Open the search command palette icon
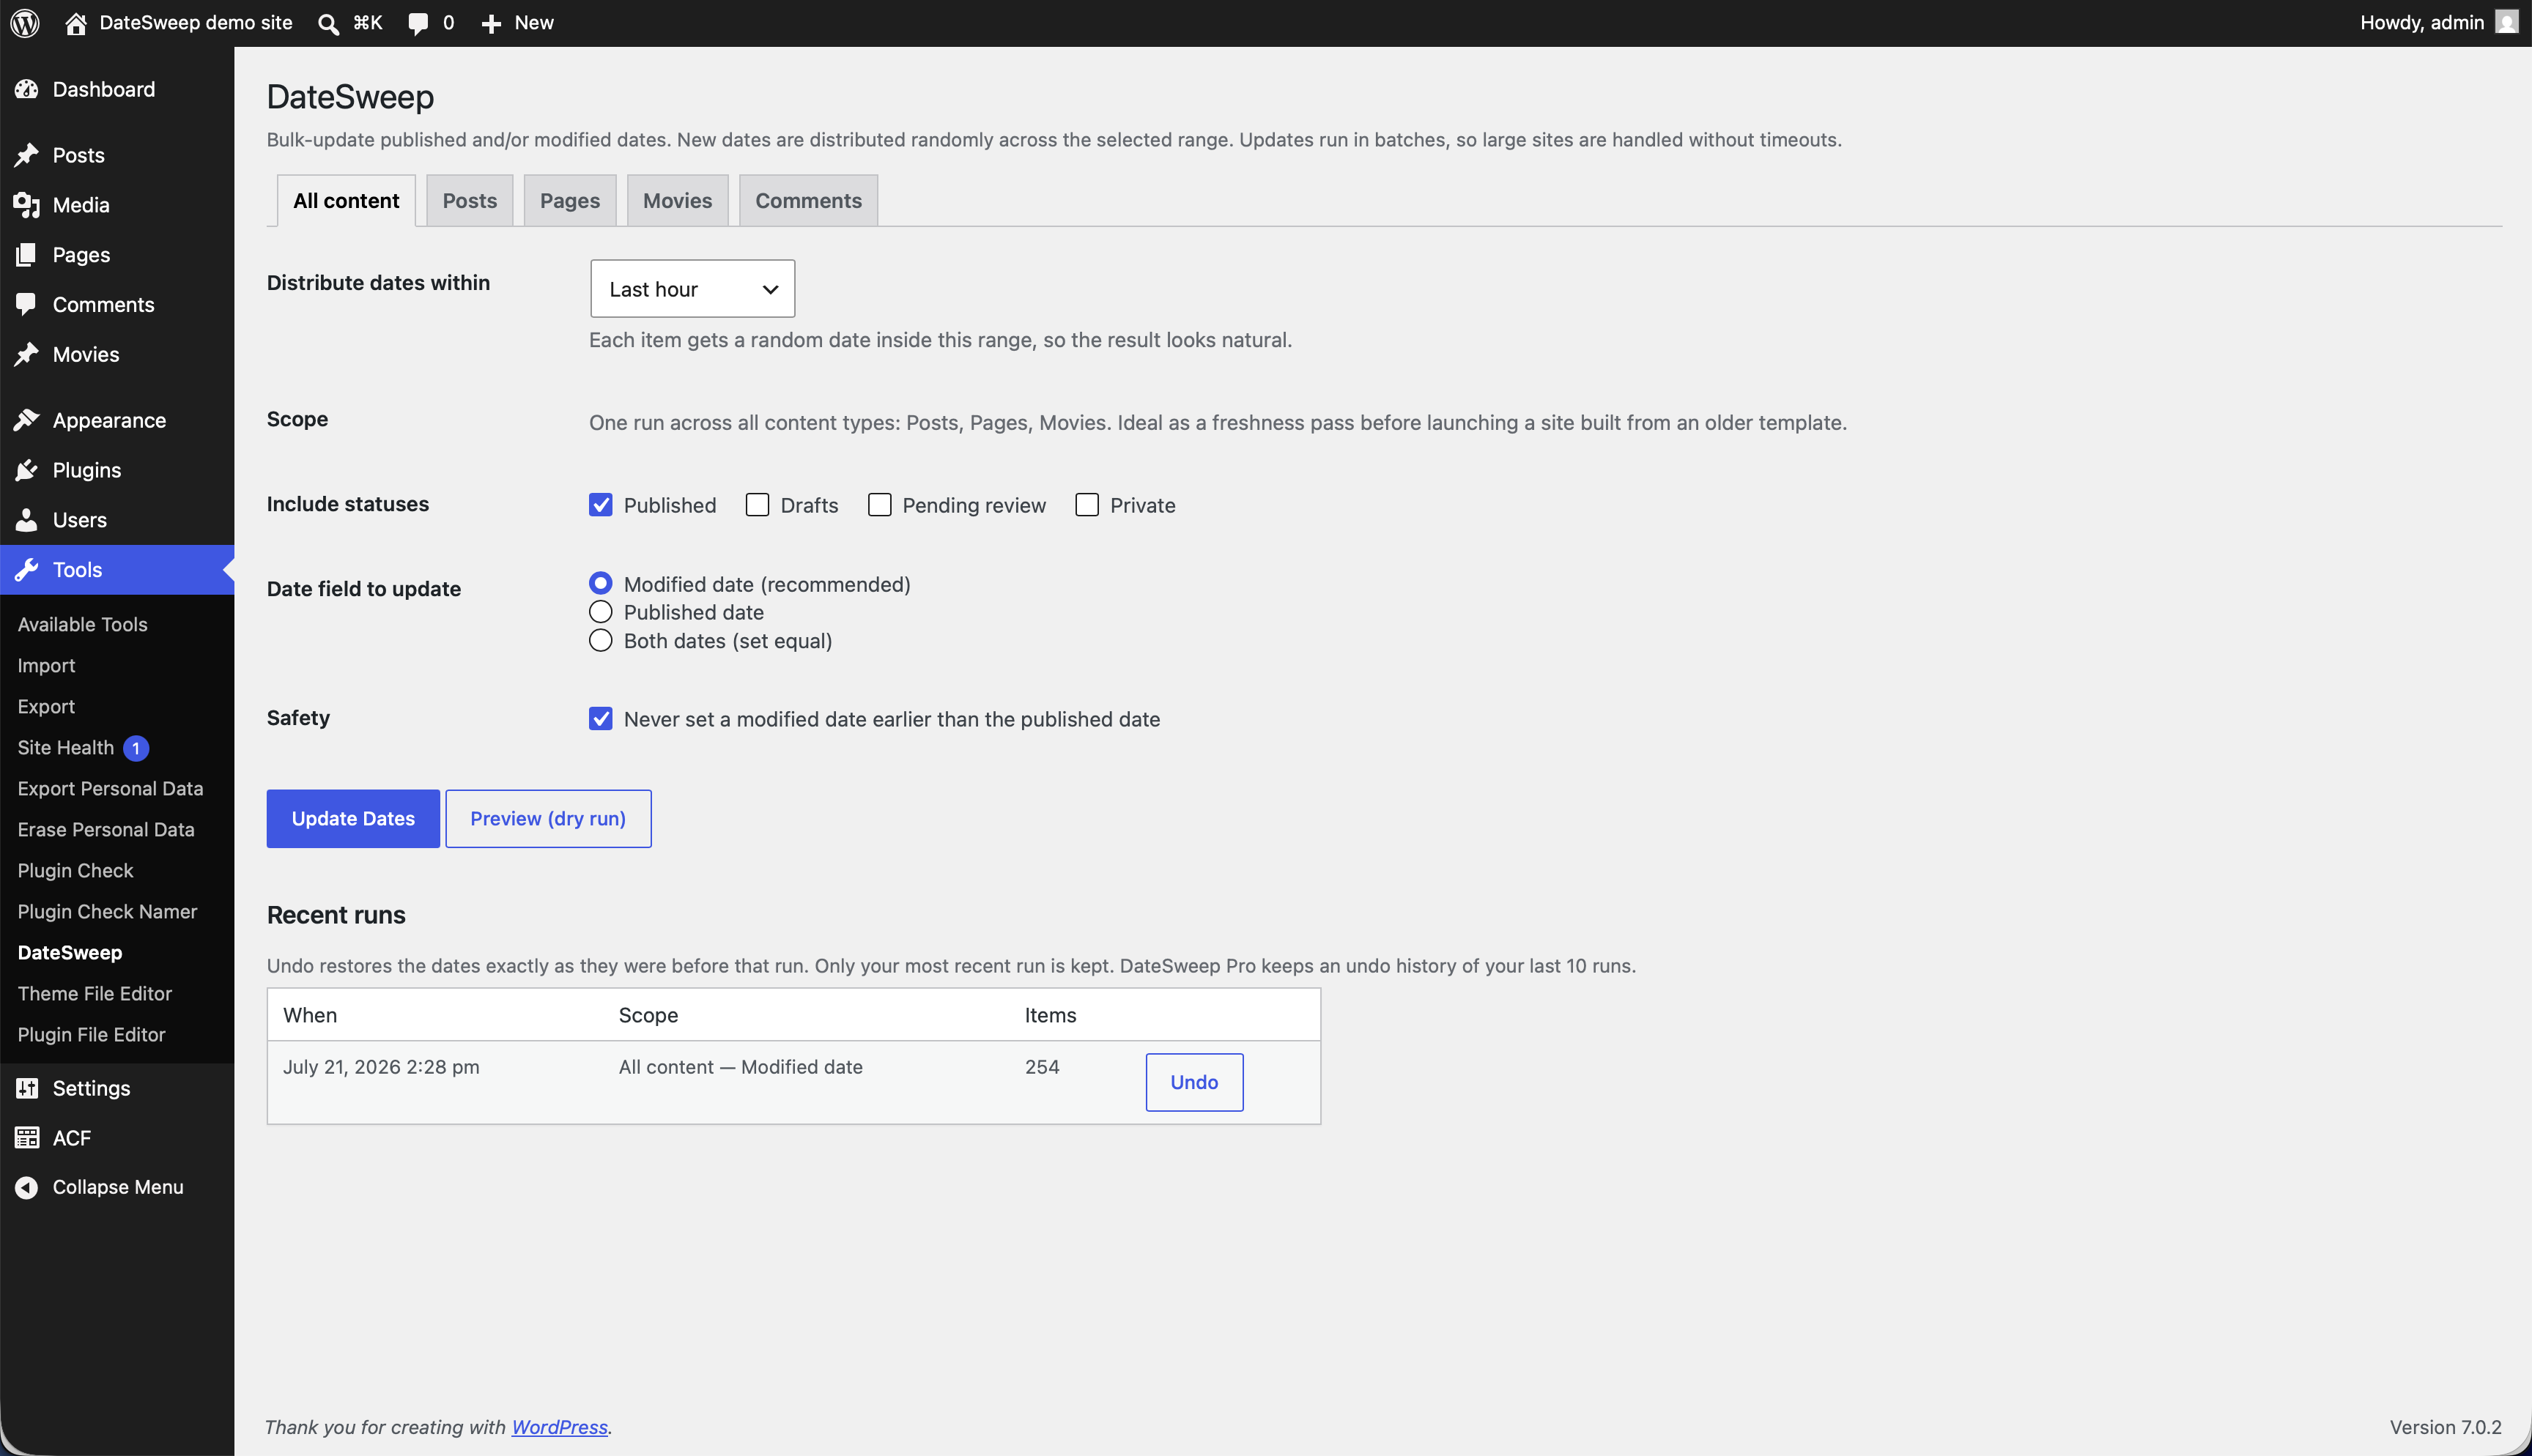 tap(328, 23)
